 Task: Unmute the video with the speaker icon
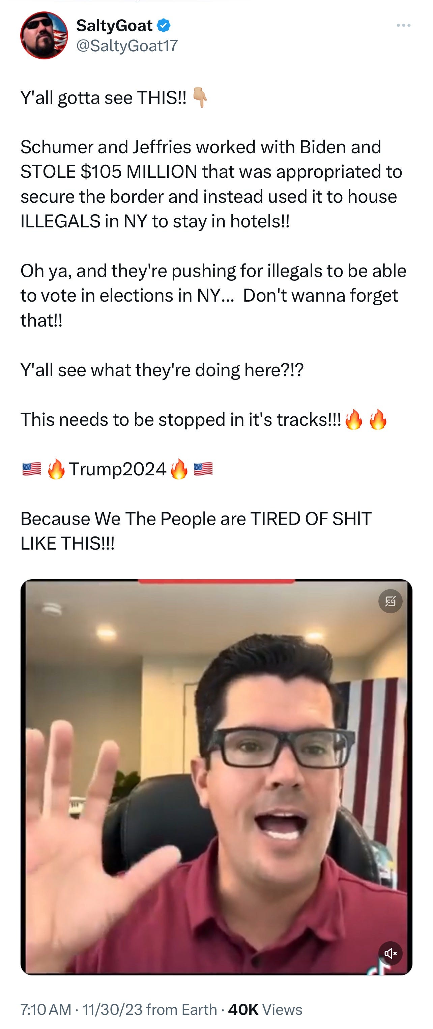[x=390, y=953]
